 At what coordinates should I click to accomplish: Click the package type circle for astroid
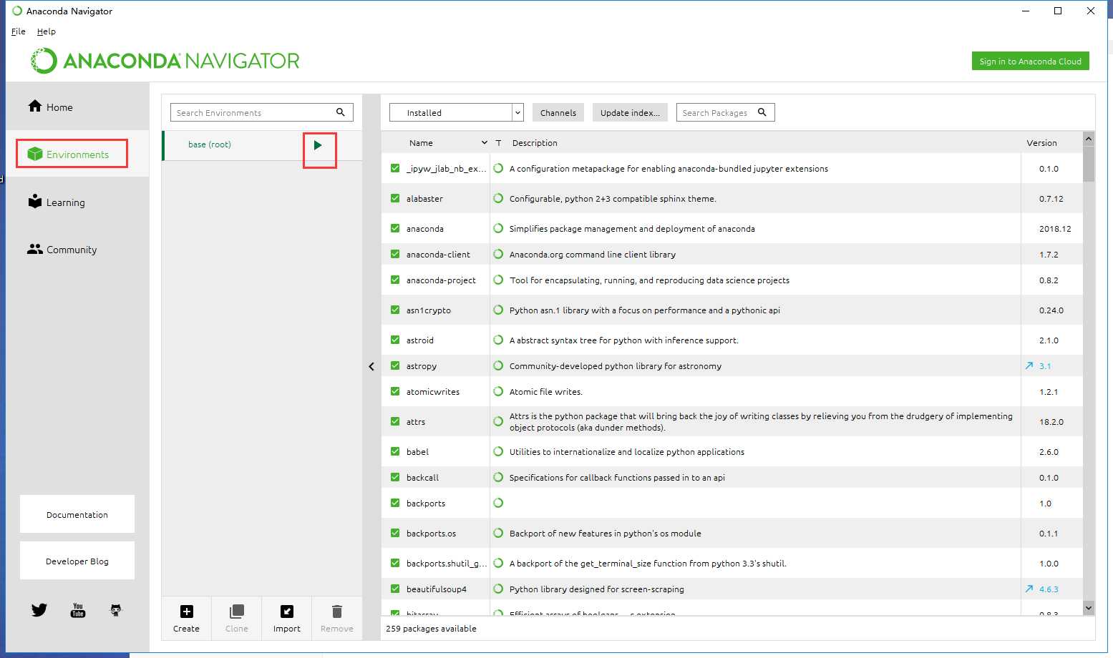tap(498, 340)
